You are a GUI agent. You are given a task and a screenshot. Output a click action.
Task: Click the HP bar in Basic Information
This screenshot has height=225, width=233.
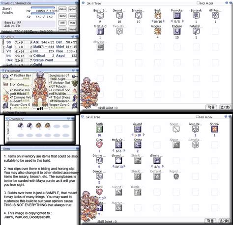43,7
